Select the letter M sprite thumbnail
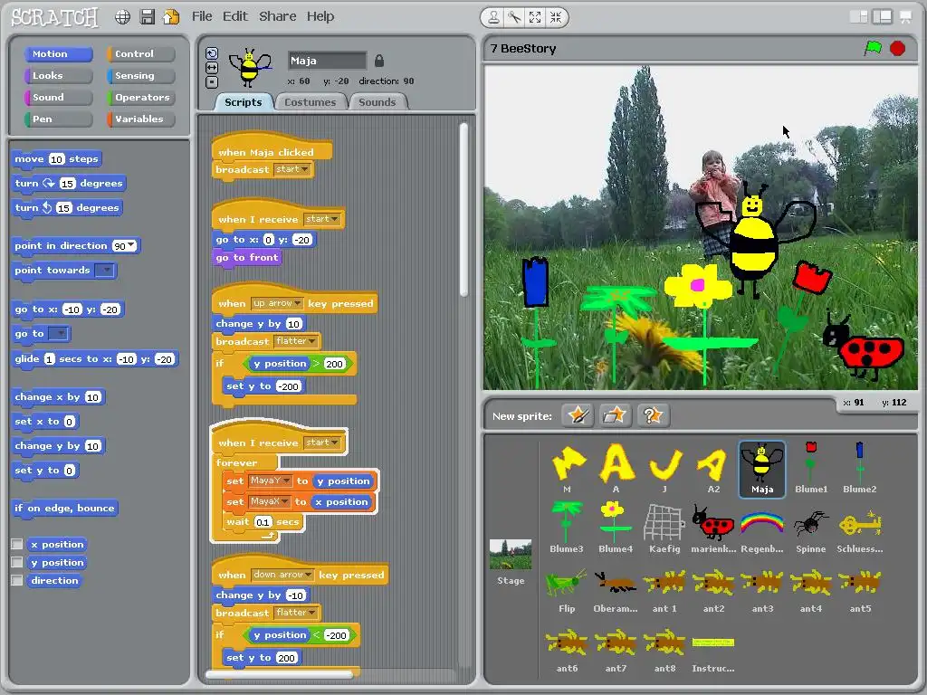Screen dimensions: 927x695 click(567, 468)
